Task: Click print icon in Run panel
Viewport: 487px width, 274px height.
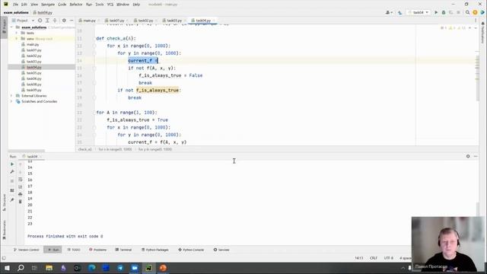Action: (21, 194)
